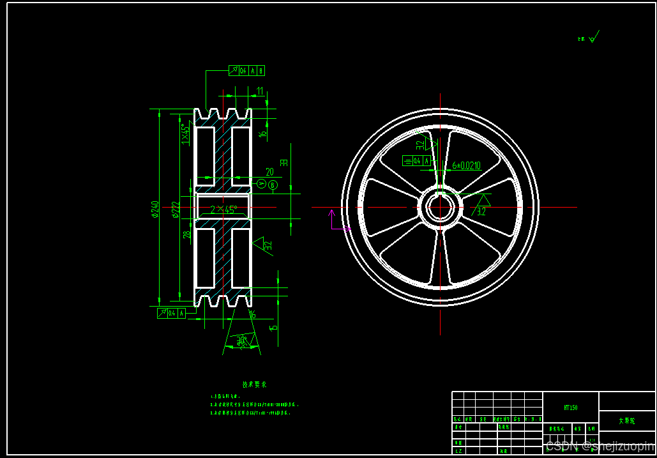Screen dimensions: 657x458
Task: Click the Φ222 diameter dimension text
Action: pos(176,210)
